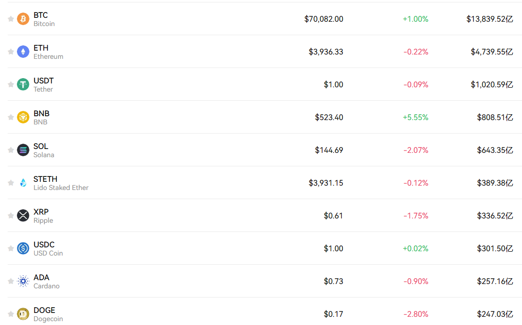Star the USDT row as favorite
Viewport: 522px width, 325px height.
(11, 84)
